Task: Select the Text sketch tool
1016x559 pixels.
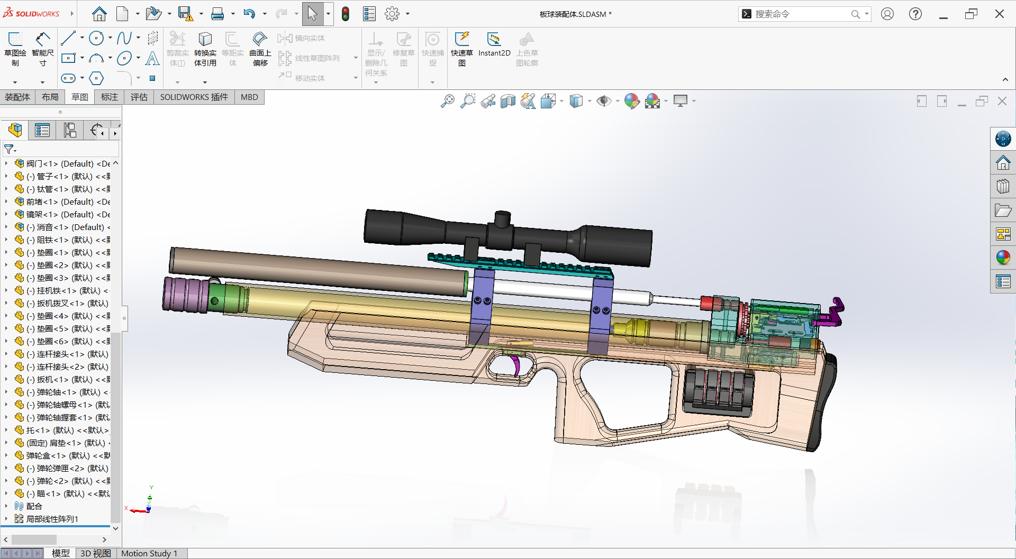Action: pos(152,58)
